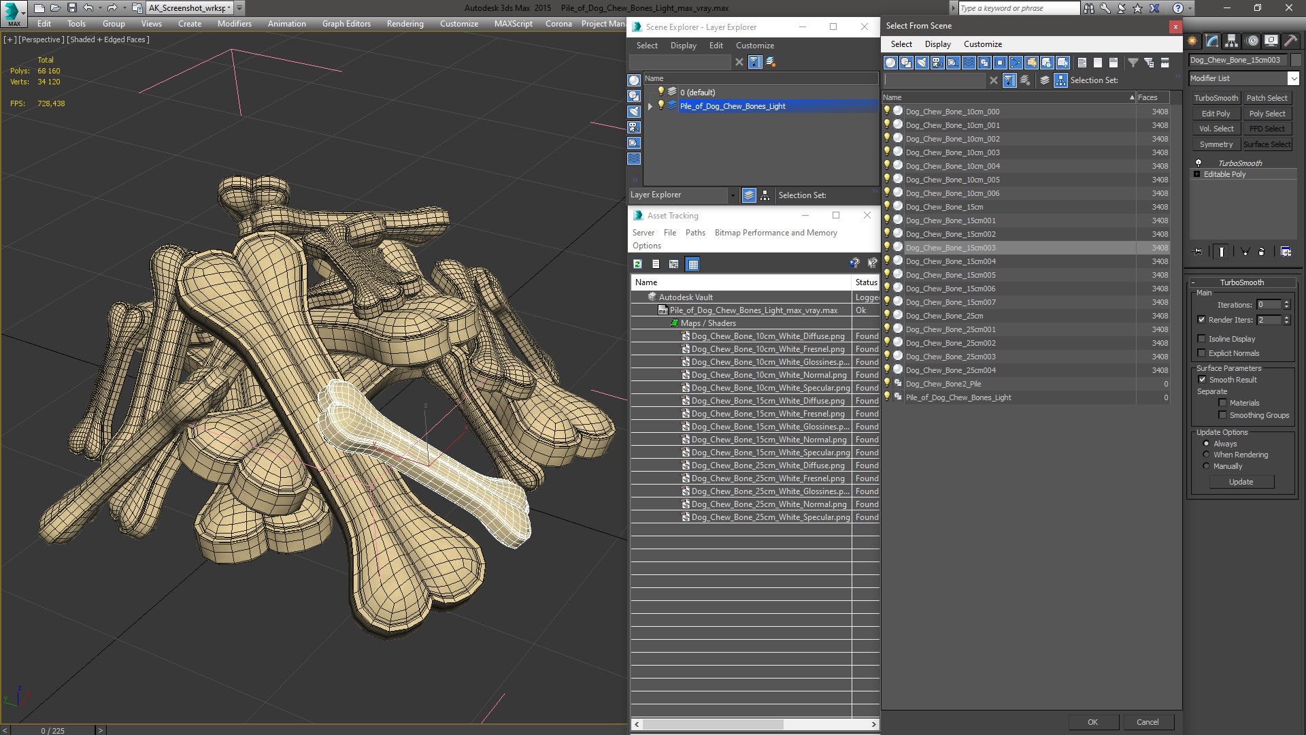Toggle visibility bulb of 0 (default) layer
Image resolution: width=1306 pixels, height=735 pixels.
660,92
